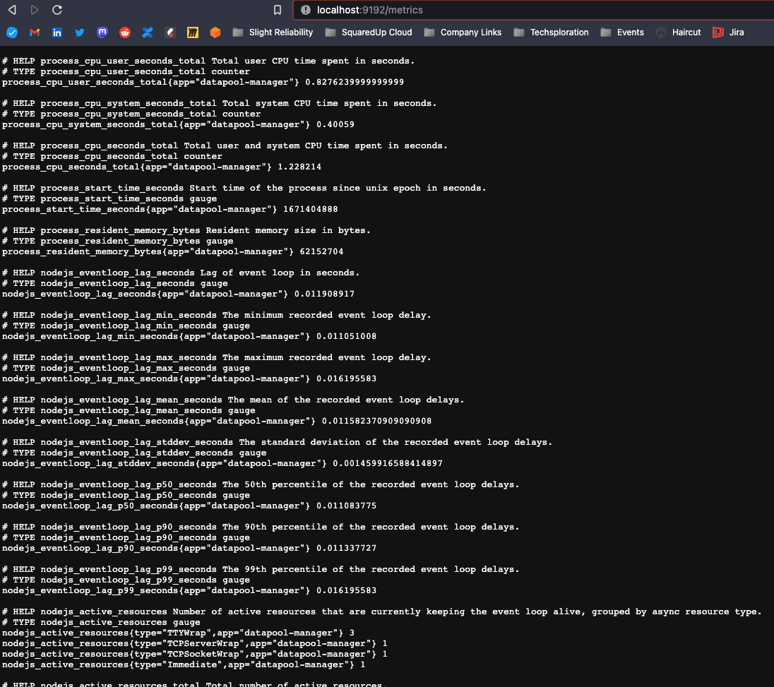
Task: Reload the localhost metrics page
Action: [x=56, y=10]
